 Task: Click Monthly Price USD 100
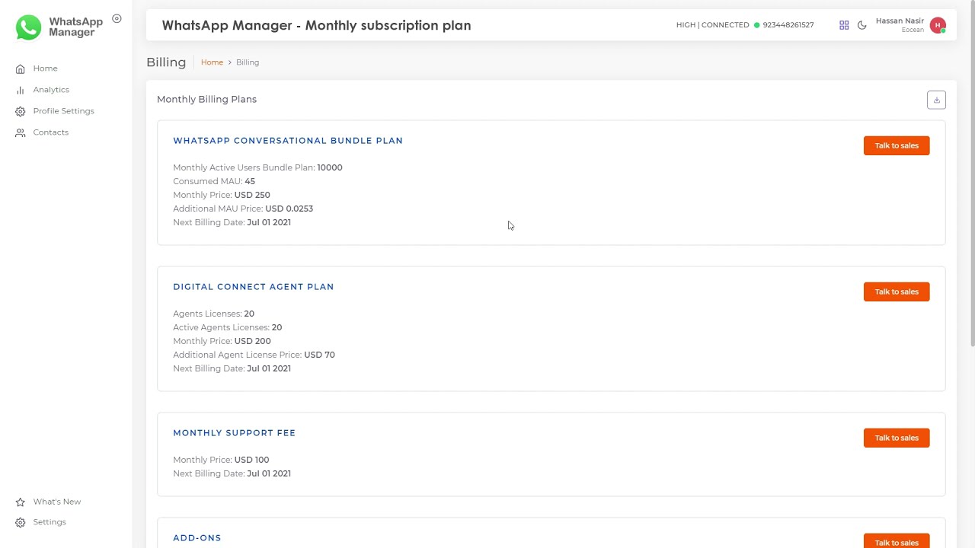point(221,460)
